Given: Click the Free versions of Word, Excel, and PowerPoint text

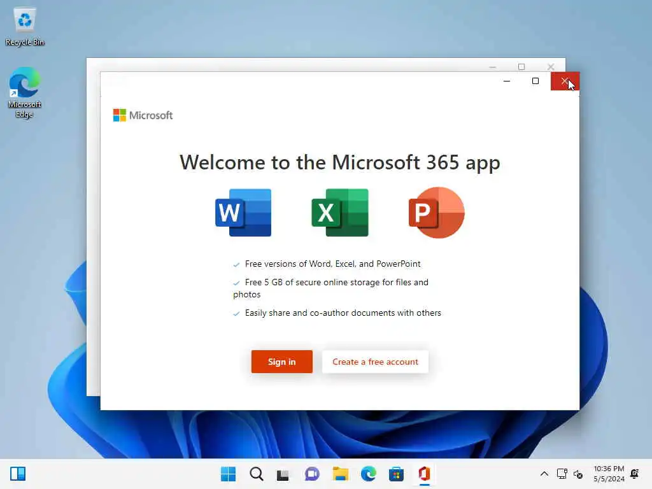Looking at the screenshot, I should pyautogui.click(x=332, y=264).
